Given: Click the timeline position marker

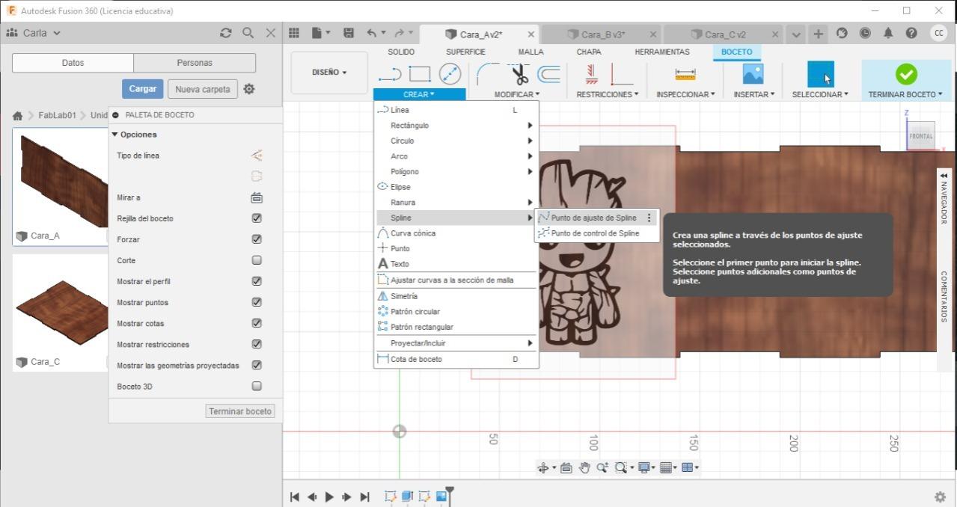Looking at the screenshot, I should tap(450, 495).
